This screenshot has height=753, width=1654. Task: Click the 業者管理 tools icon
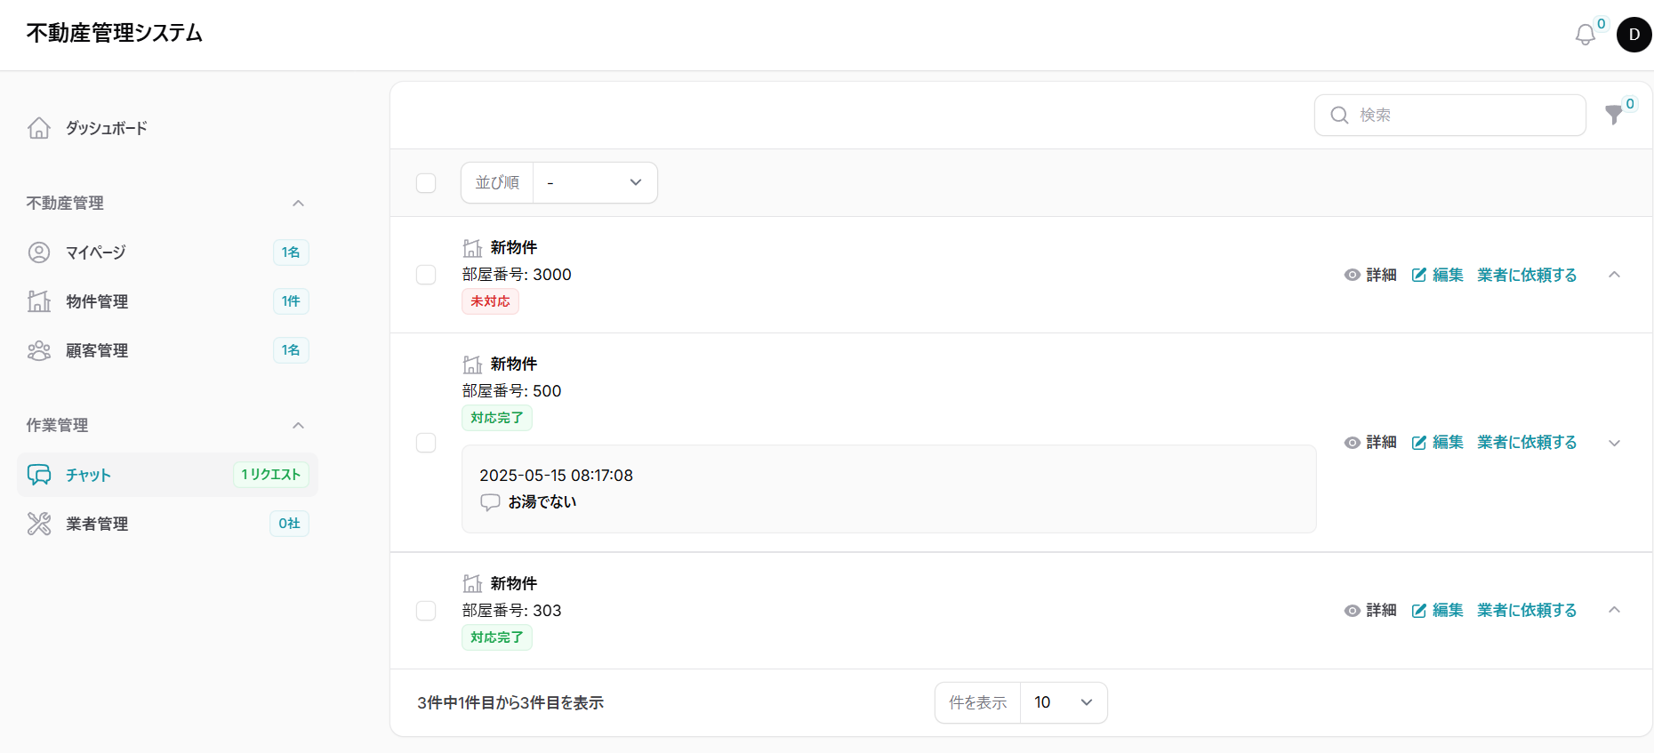39,524
